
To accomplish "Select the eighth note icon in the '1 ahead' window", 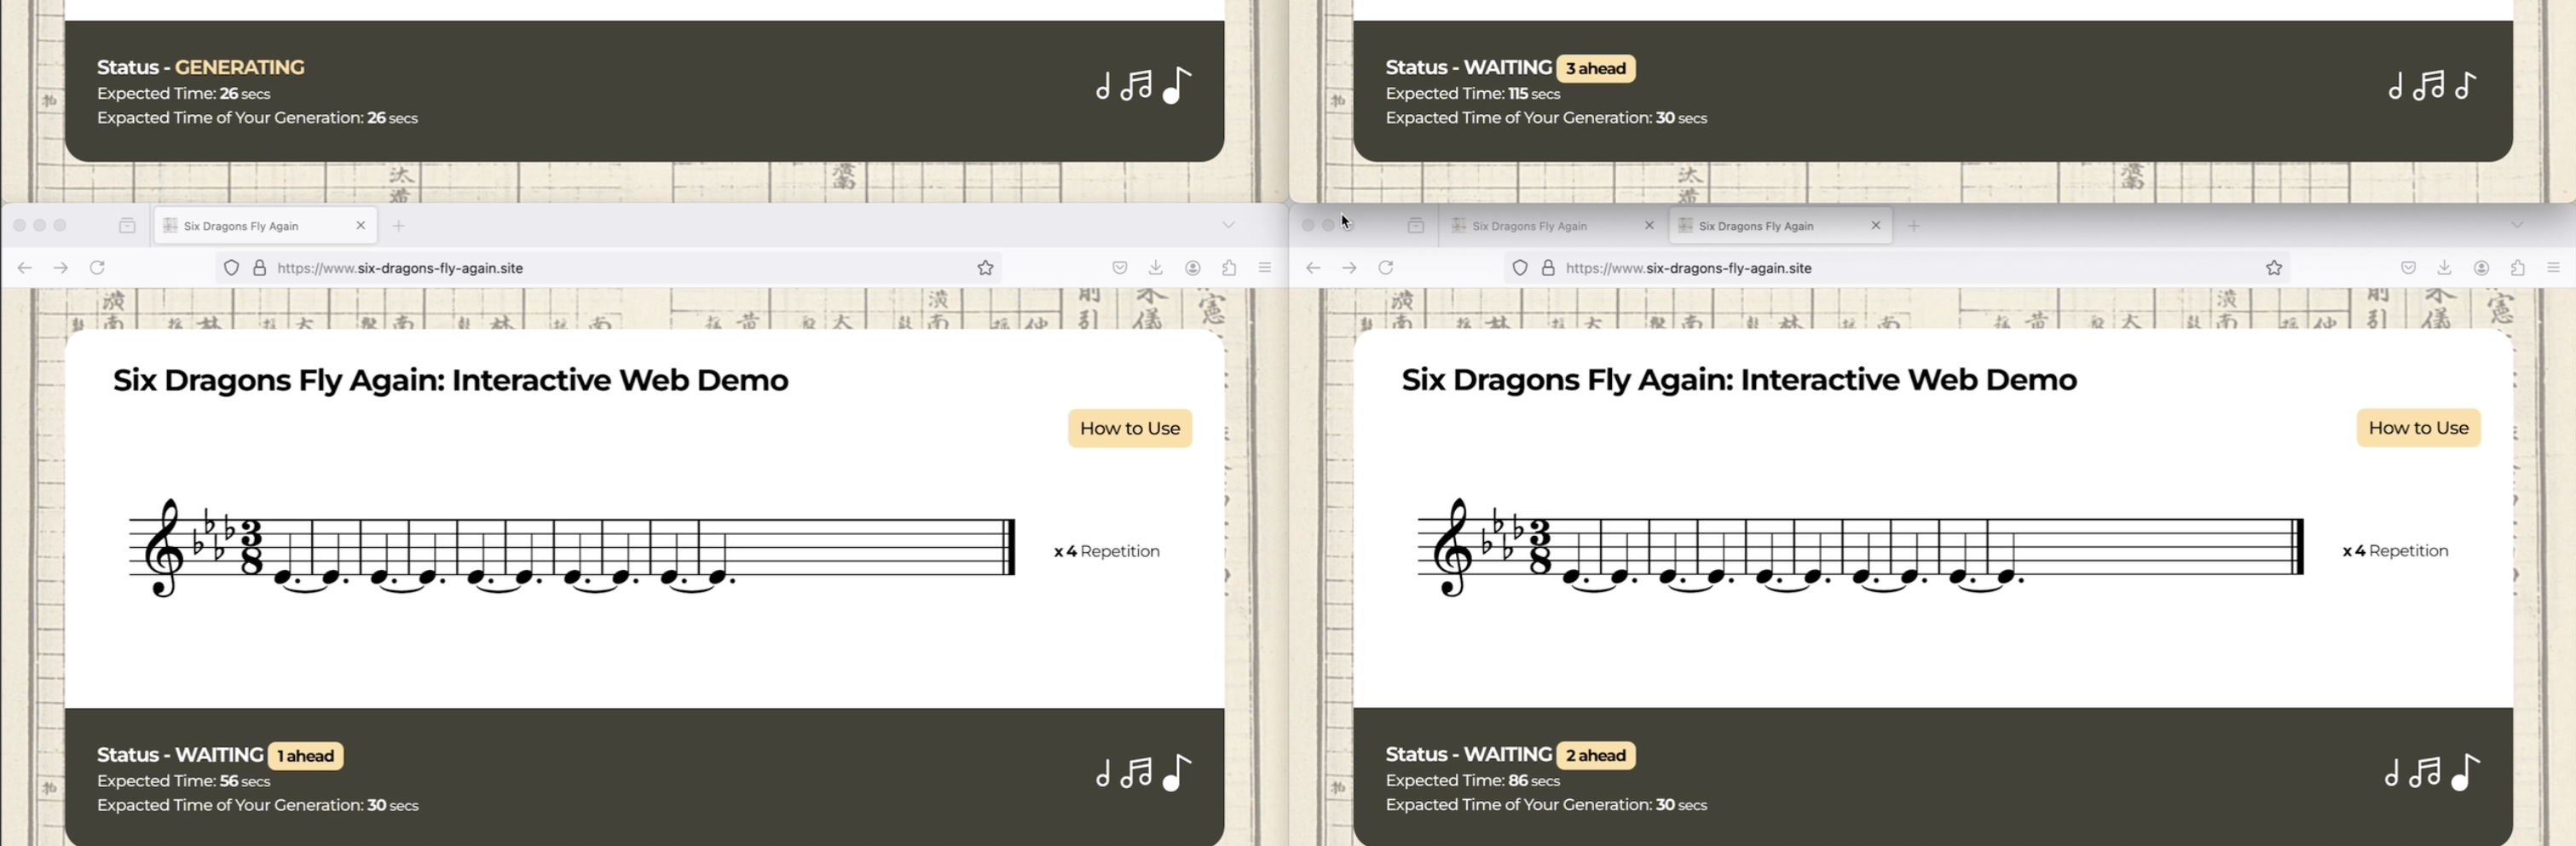I will click(1177, 772).
